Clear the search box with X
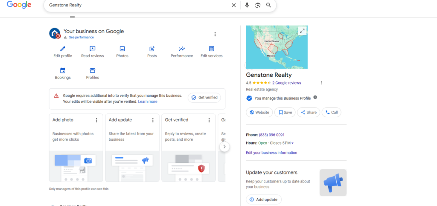Viewport: 437px width, 206px height. (233, 5)
